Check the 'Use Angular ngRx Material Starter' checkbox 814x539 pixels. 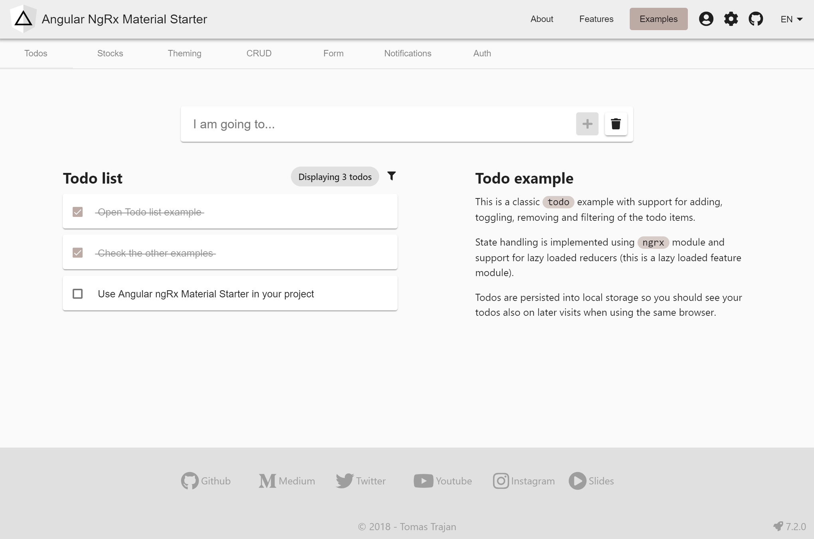(x=78, y=294)
